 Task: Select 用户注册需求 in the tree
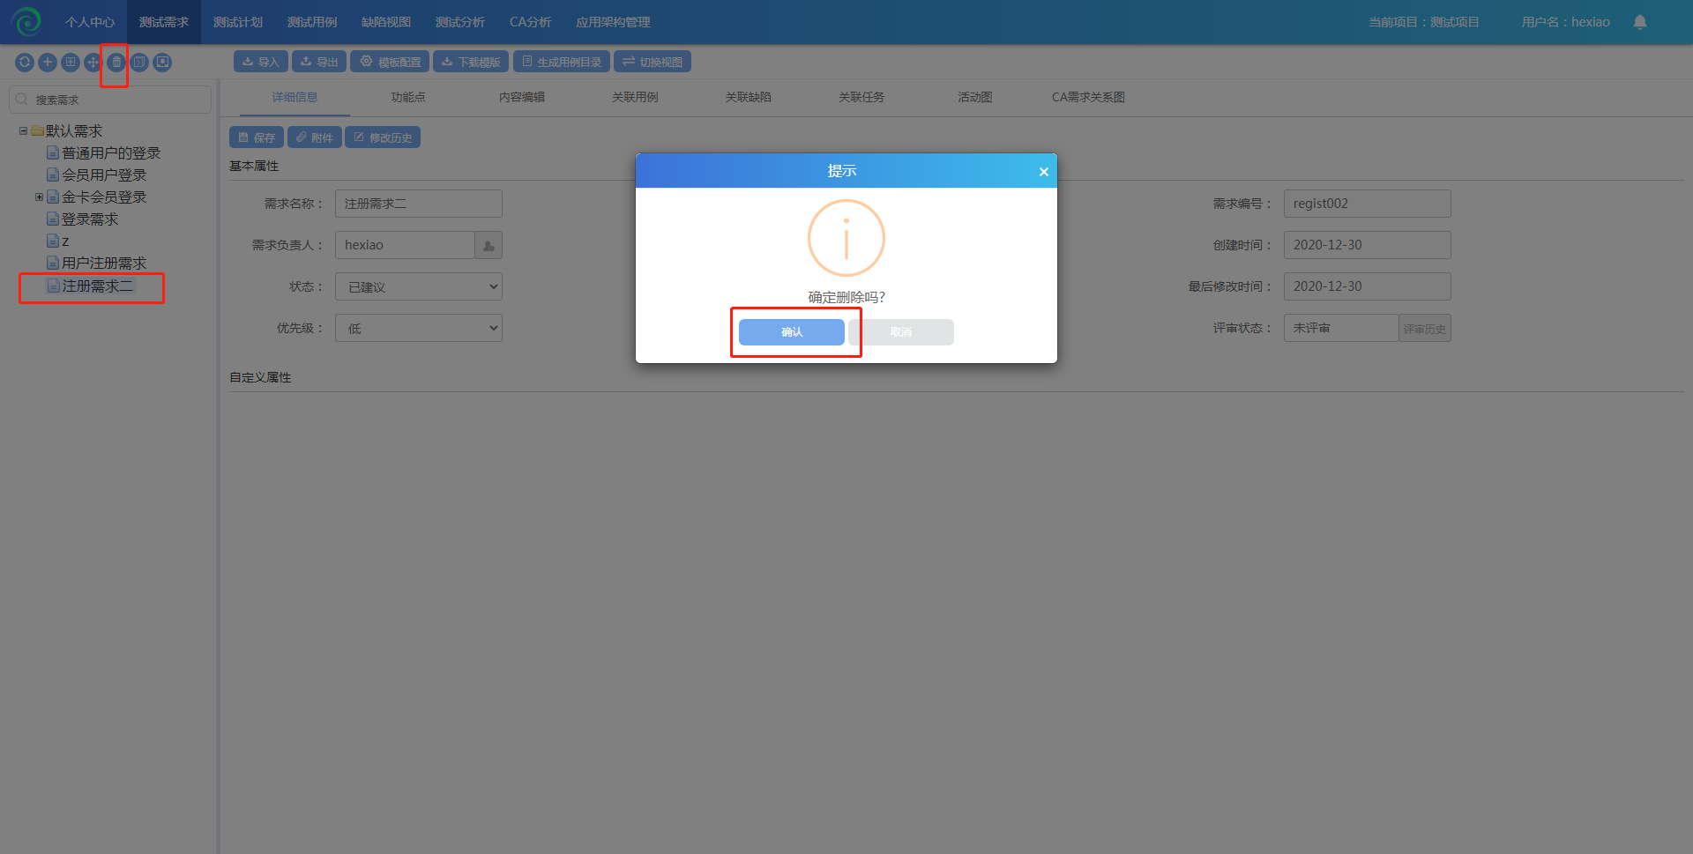[104, 264]
